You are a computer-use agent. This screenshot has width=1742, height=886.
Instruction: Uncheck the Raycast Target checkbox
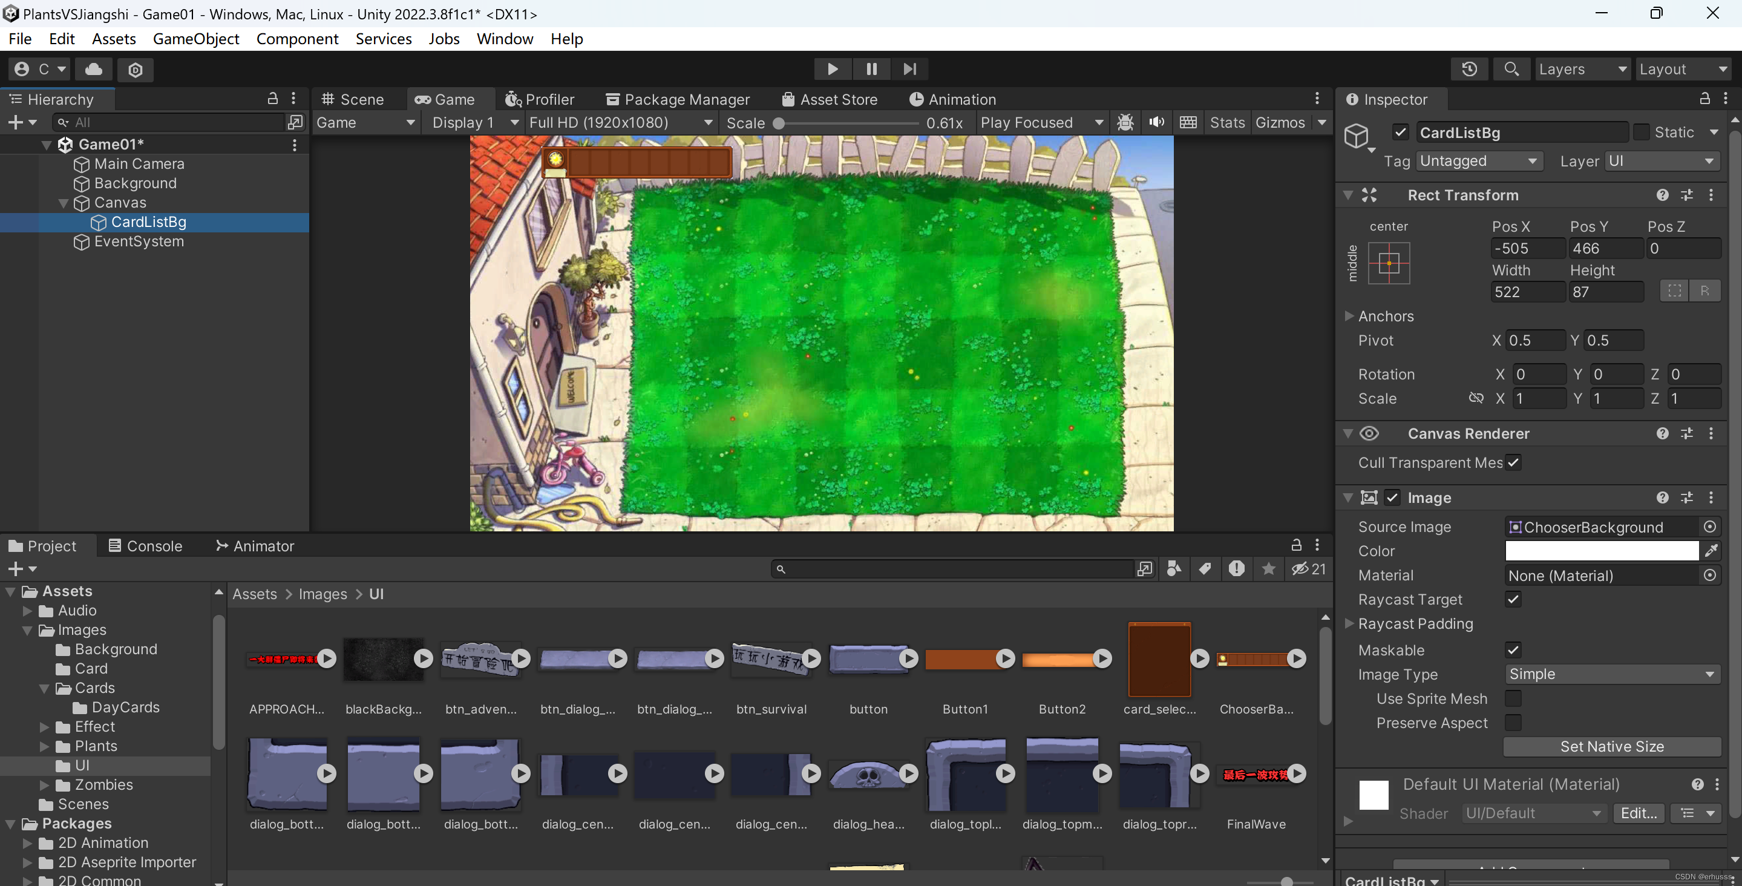pos(1513,599)
